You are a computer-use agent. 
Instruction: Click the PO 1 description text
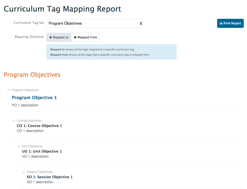click(x=25, y=105)
